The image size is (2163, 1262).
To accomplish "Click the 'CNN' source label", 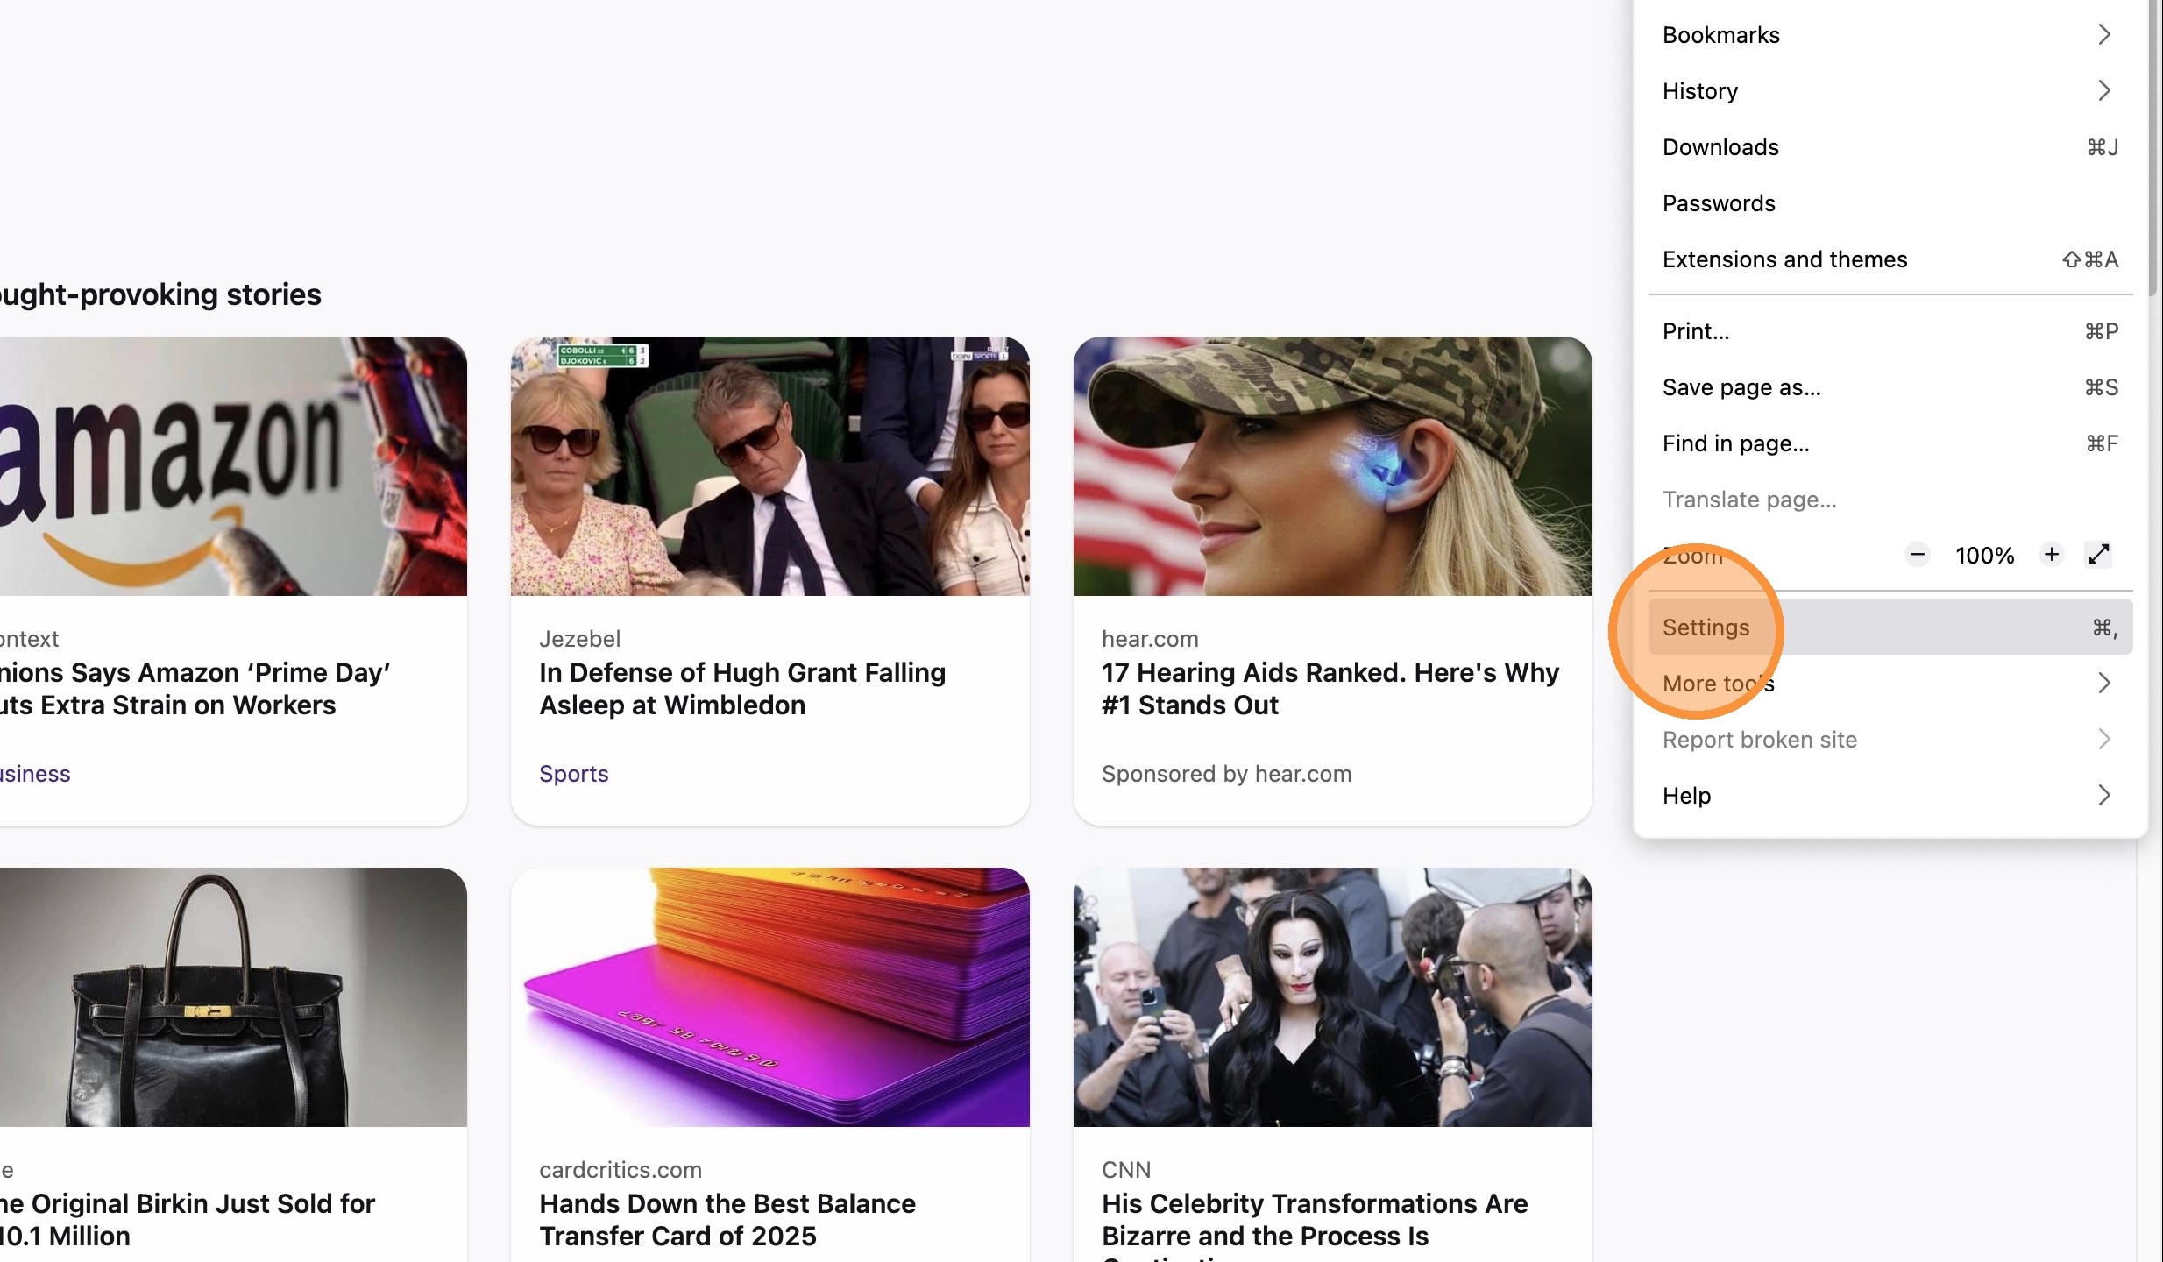I will (1126, 1170).
